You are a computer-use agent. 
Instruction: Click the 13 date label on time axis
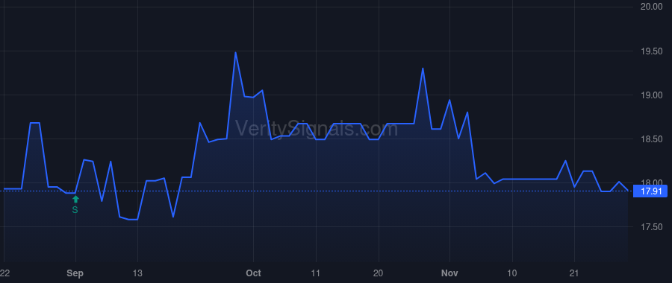(x=137, y=273)
